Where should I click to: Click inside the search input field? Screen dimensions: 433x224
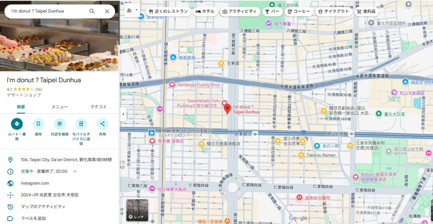pos(47,11)
